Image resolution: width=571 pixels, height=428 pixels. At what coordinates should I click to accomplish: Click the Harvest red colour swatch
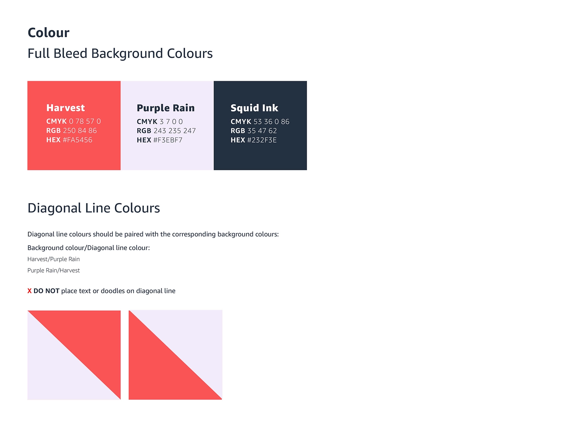[74, 156]
